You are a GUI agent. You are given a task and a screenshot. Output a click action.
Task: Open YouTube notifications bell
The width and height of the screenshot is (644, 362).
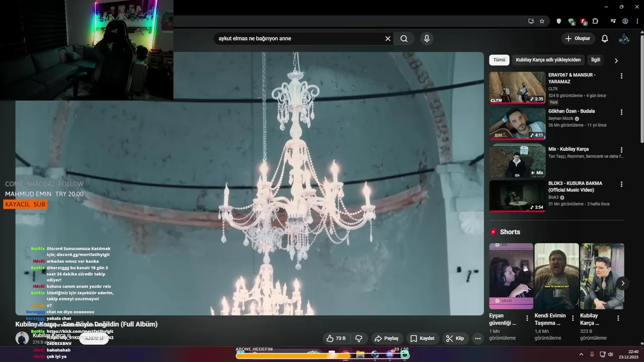coord(605,39)
